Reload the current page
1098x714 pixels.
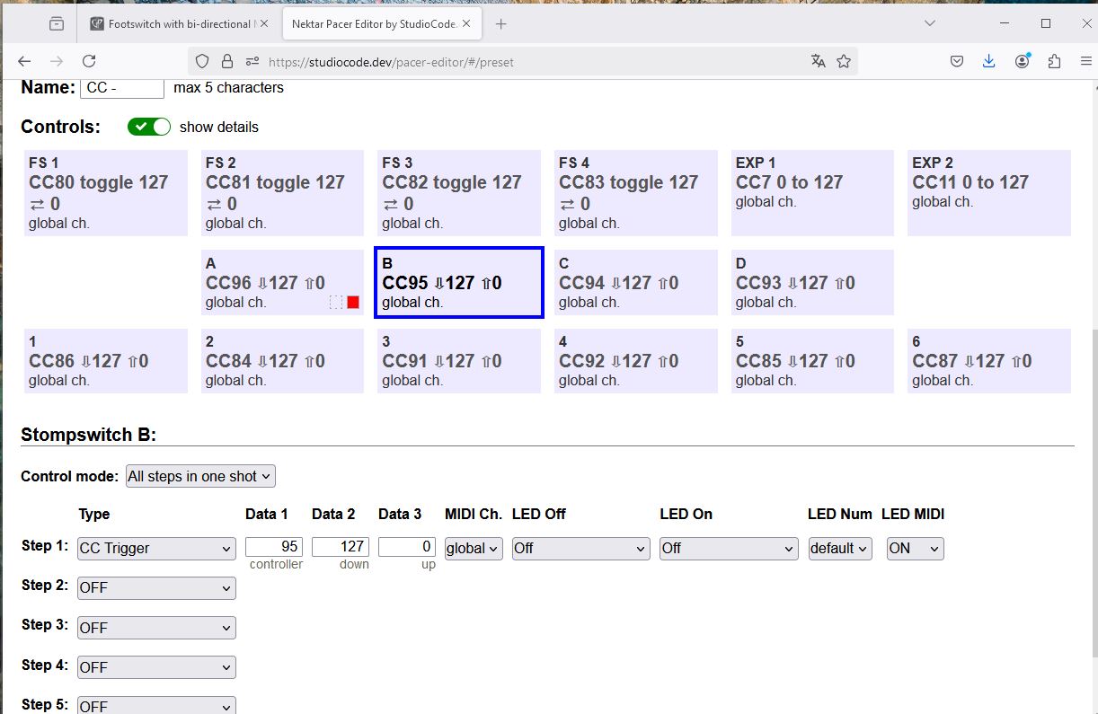89,61
